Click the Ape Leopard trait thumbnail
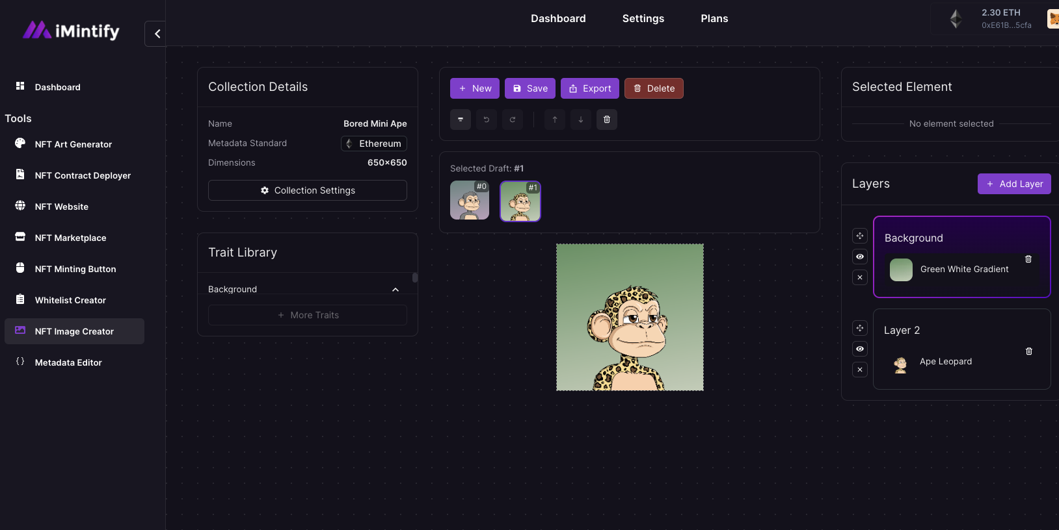The height and width of the screenshot is (530, 1059). (x=900, y=365)
